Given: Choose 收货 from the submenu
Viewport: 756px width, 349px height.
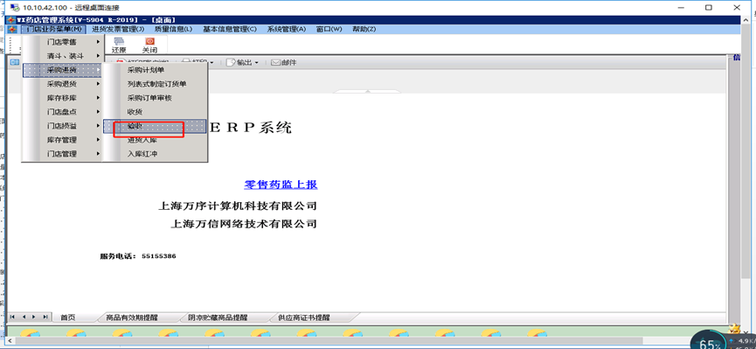Looking at the screenshot, I should (156, 112).
